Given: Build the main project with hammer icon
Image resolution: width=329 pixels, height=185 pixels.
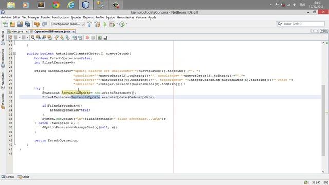Looking at the screenshot, I should point(89,24).
